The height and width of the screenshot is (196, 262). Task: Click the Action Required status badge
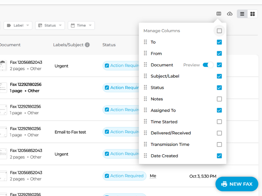(x=124, y=176)
